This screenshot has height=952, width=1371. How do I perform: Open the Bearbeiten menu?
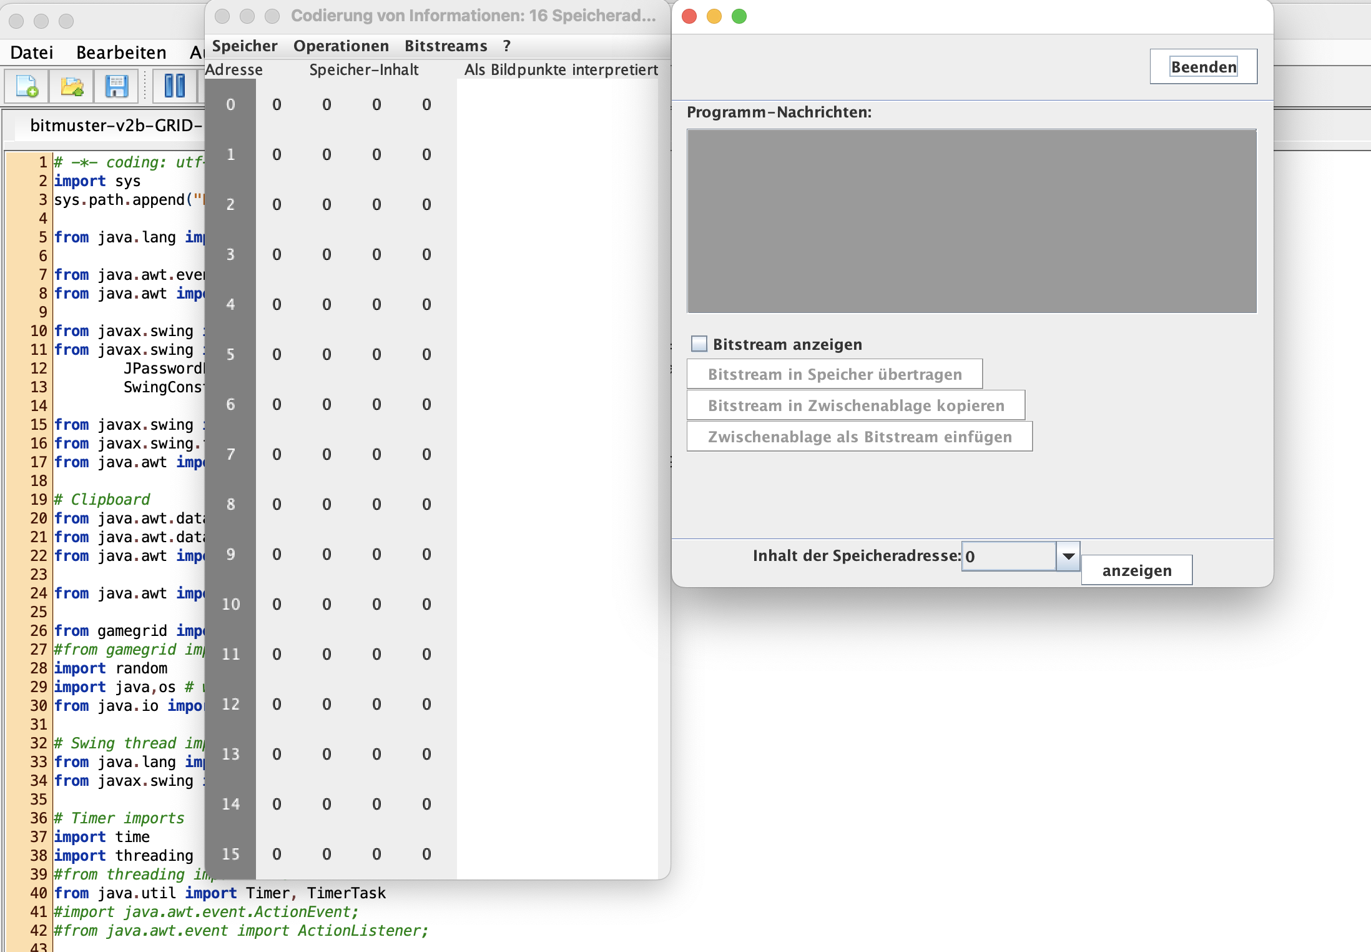coord(121,52)
